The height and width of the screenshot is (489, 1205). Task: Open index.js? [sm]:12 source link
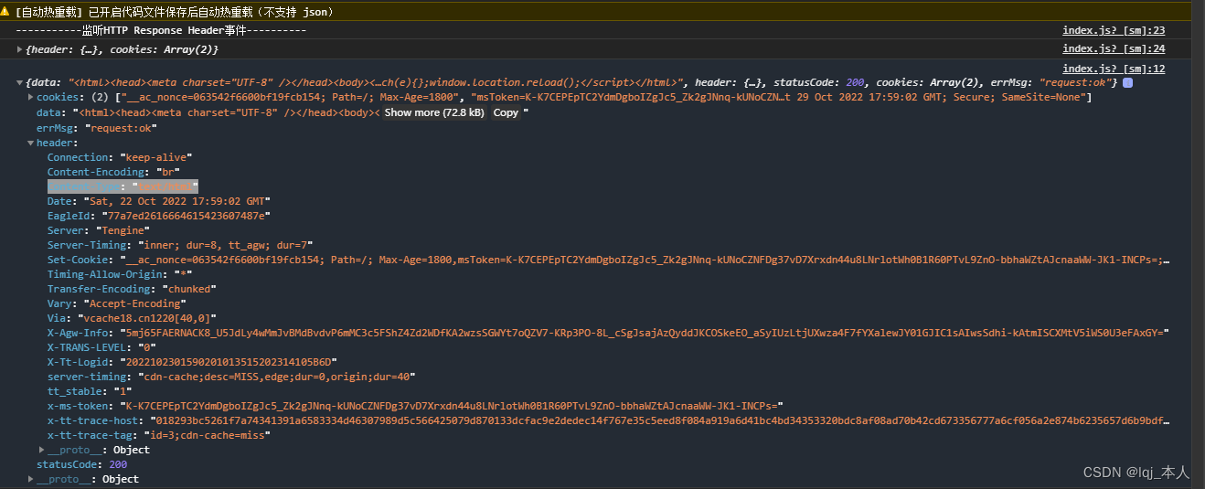click(x=1114, y=69)
